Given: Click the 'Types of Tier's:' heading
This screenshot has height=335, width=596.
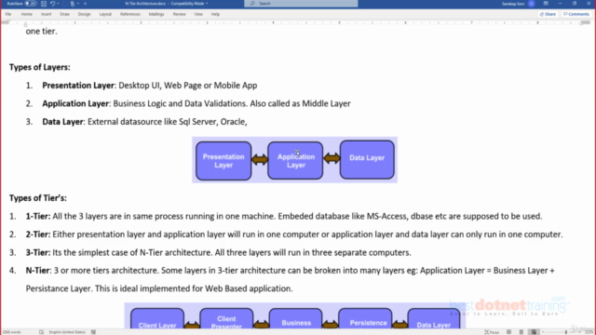Looking at the screenshot, I should pyautogui.click(x=37, y=198).
